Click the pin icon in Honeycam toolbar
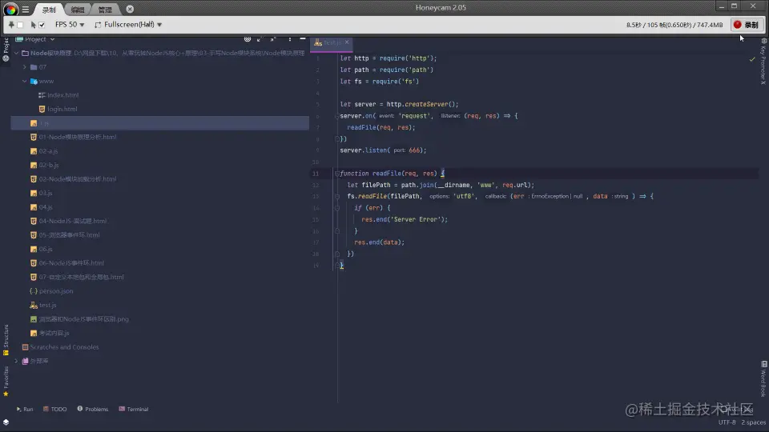The height and width of the screenshot is (432, 769). pyautogui.click(x=10, y=25)
